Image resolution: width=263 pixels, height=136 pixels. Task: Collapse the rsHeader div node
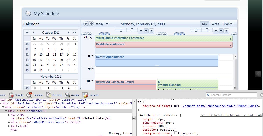pyautogui.click(x=6, y=111)
